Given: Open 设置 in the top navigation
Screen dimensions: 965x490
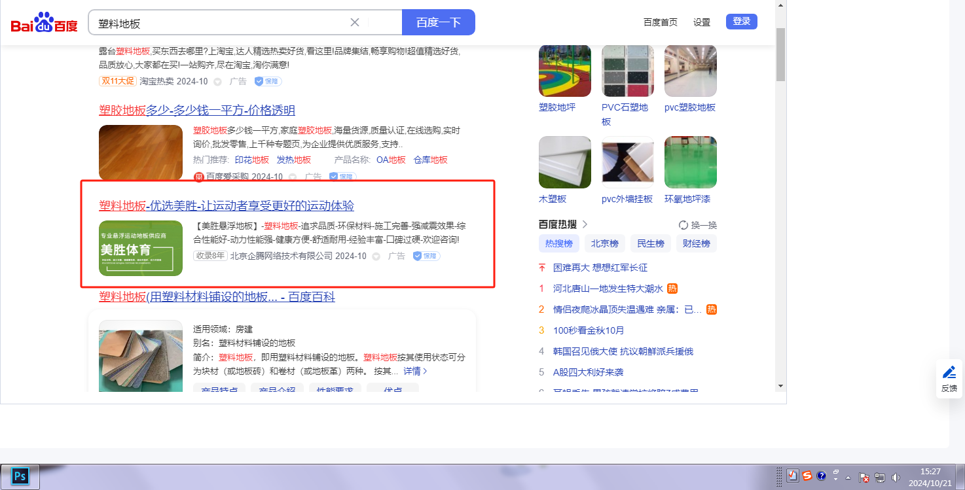Looking at the screenshot, I should (702, 22).
